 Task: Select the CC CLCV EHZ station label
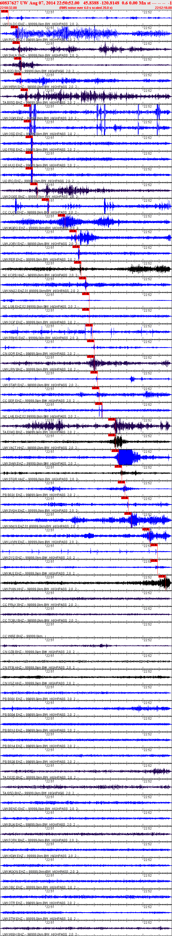click(39, 212)
